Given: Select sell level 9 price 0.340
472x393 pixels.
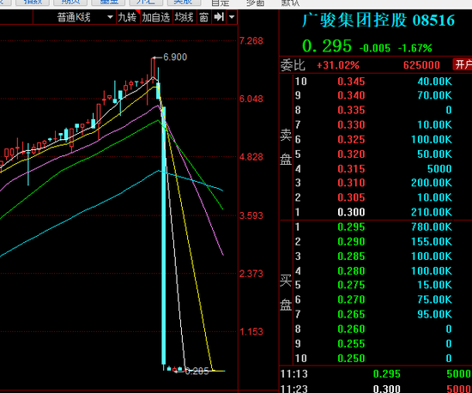Looking at the screenshot, I should (x=351, y=96).
